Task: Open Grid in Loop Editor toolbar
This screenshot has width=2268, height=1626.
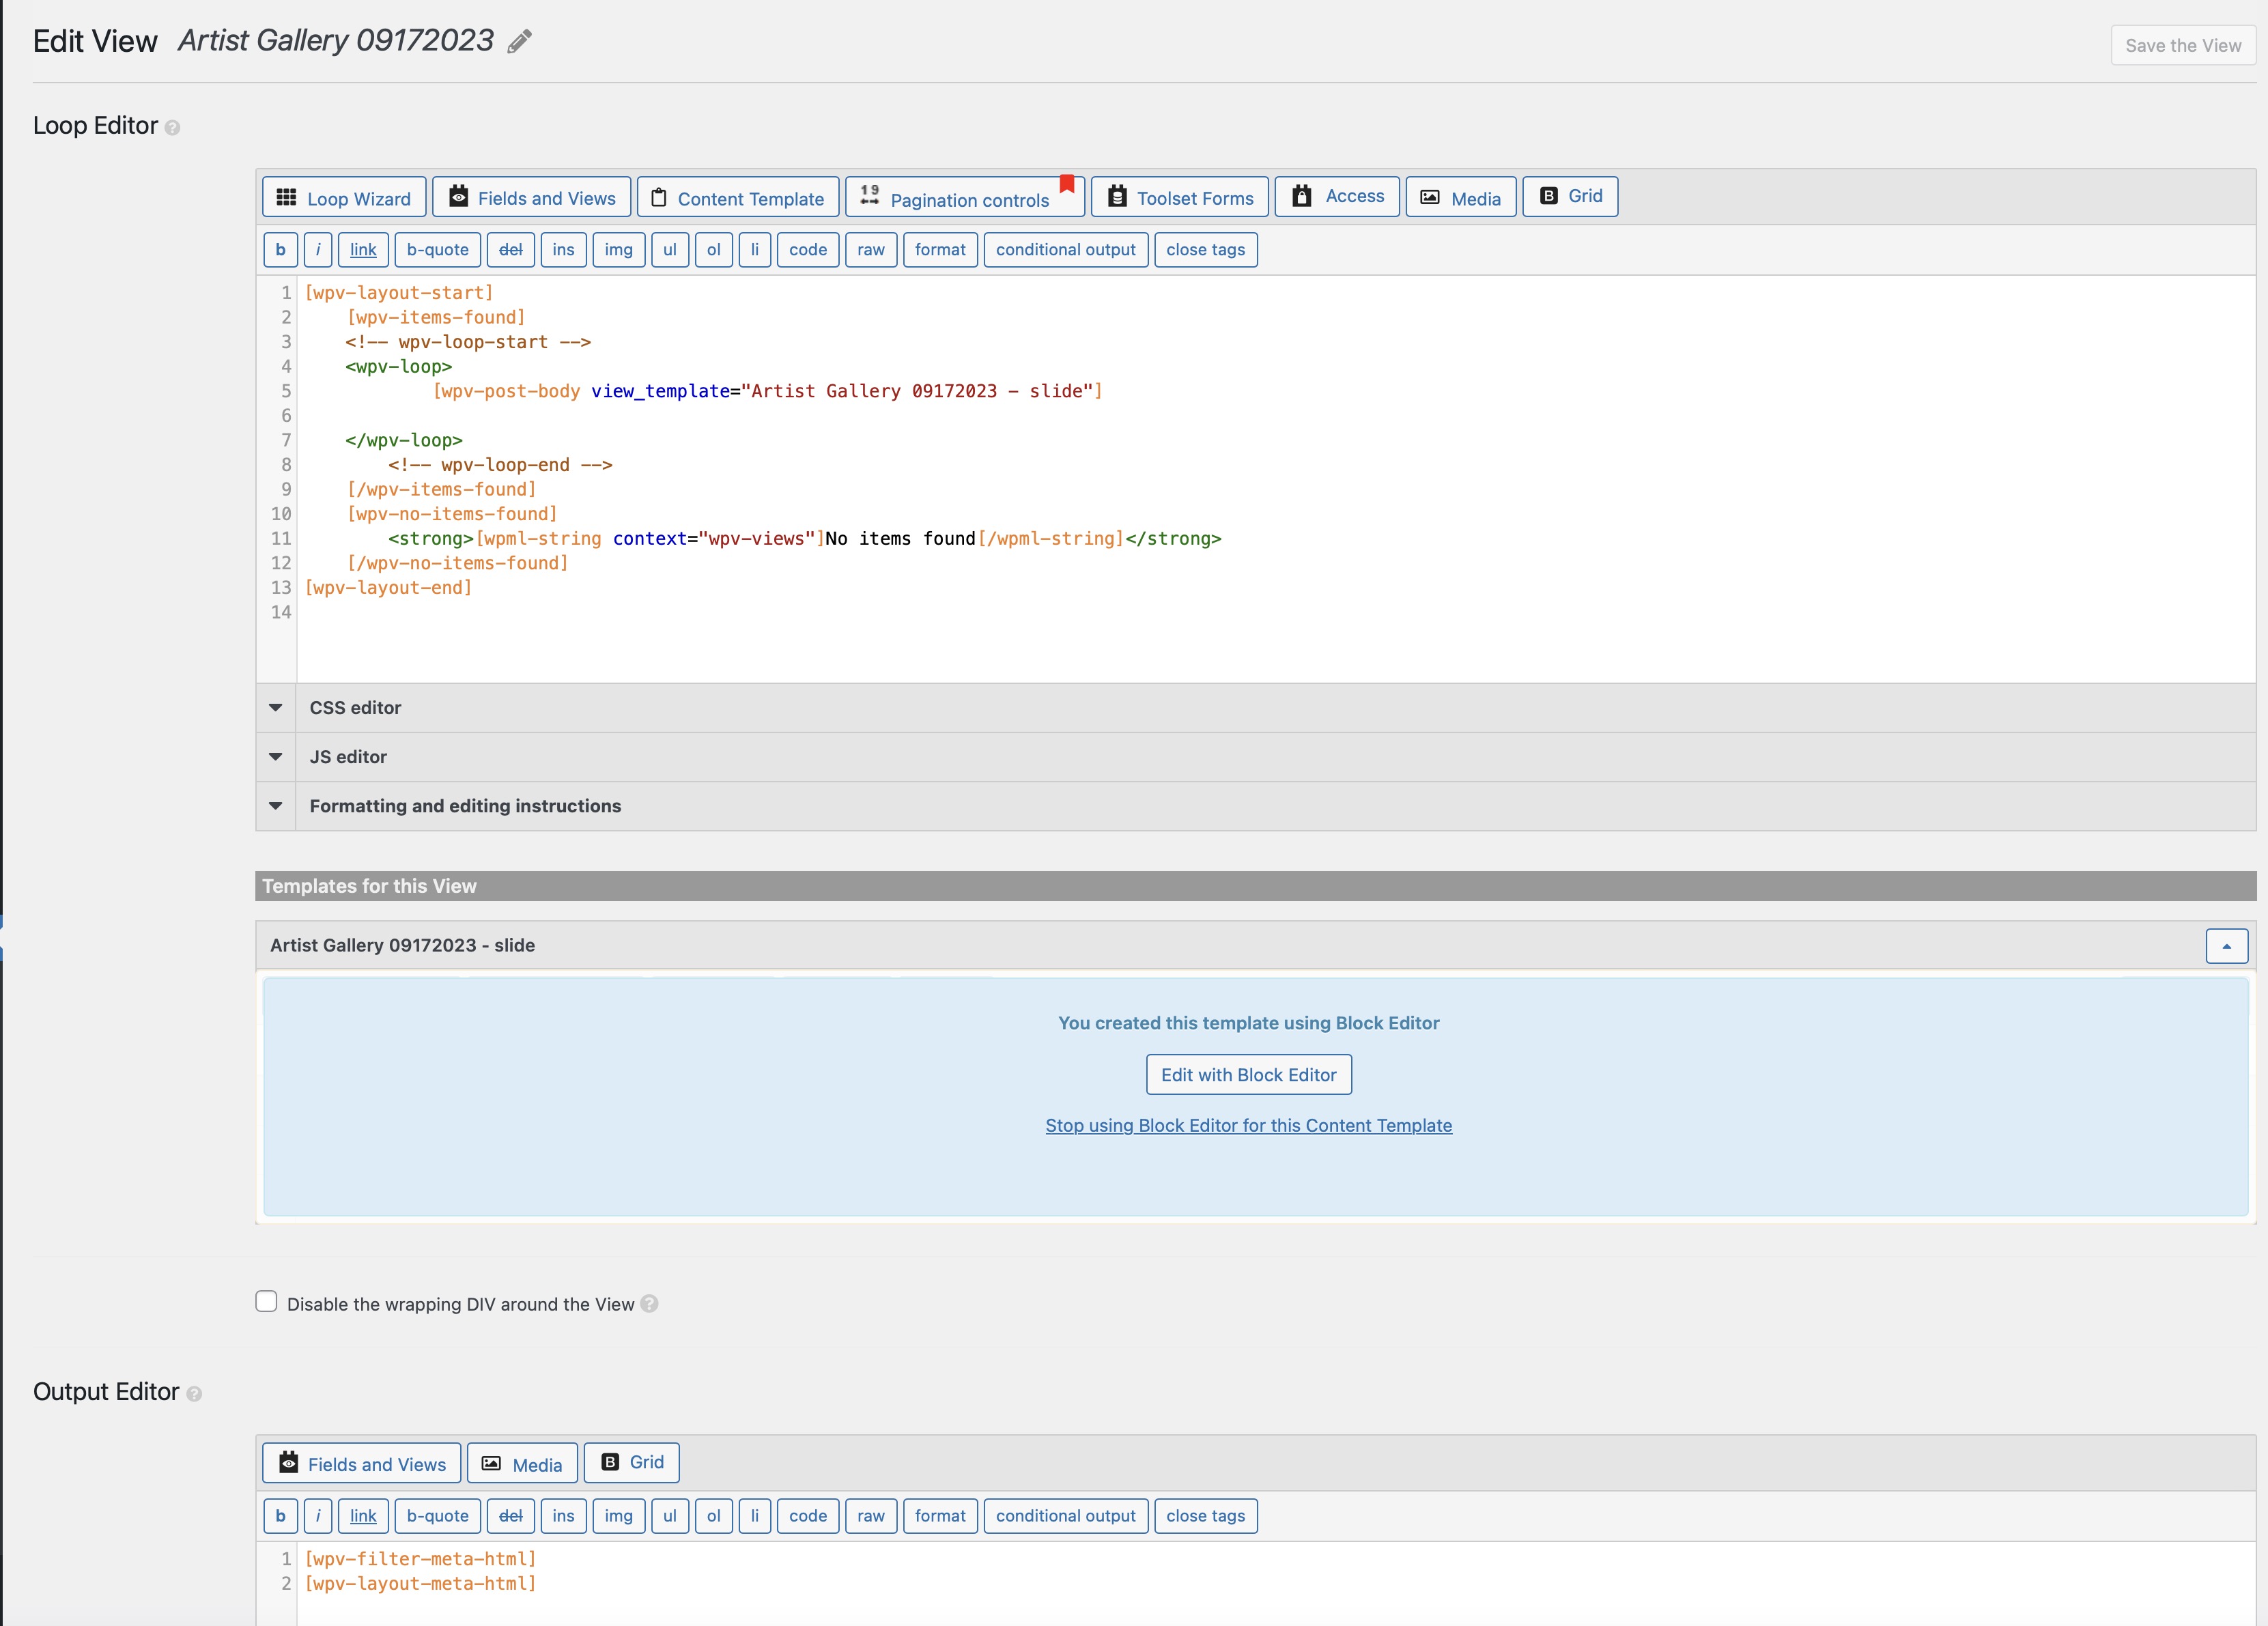Action: pos(1570,197)
